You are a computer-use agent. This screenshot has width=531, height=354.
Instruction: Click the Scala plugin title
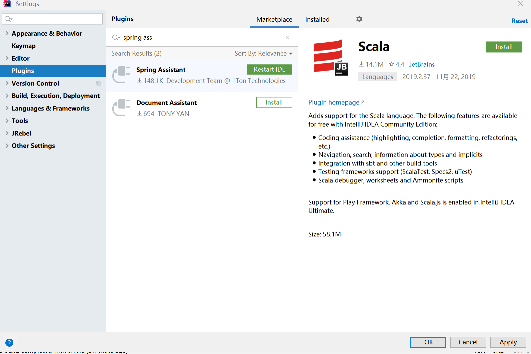pos(374,47)
